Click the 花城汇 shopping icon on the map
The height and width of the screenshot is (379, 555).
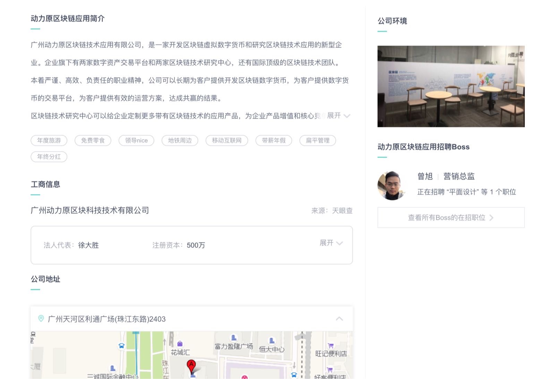(180, 344)
